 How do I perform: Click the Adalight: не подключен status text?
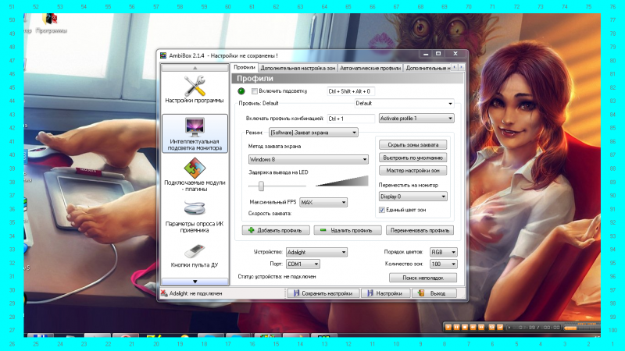(196, 293)
